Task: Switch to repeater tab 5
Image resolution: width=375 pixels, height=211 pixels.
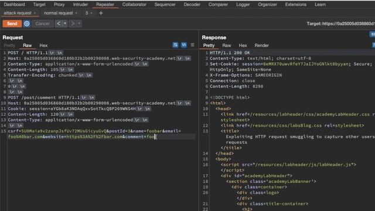Action: [x=87, y=13]
